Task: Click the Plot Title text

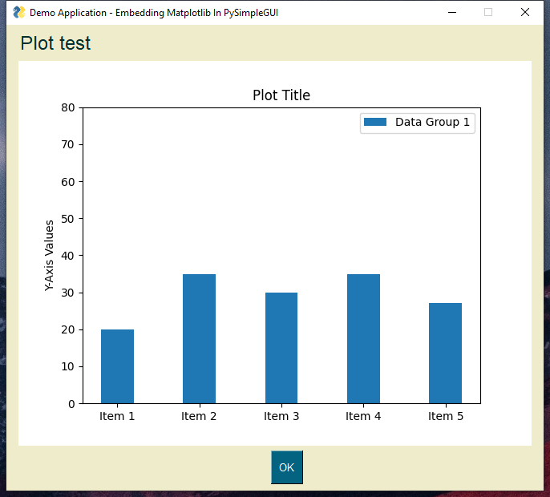Action: point(281,95)
